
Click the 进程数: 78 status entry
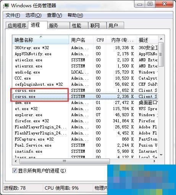point(15,188)
